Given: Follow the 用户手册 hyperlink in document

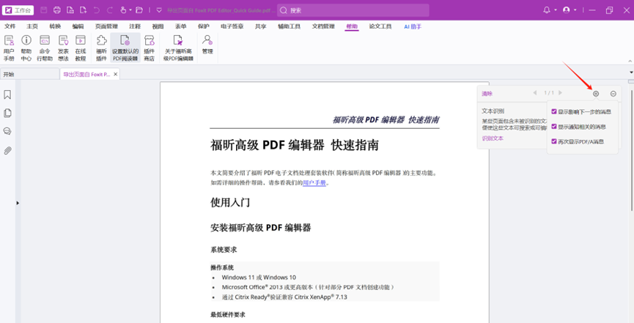Looking at the screenshot, I should [314, 182].
